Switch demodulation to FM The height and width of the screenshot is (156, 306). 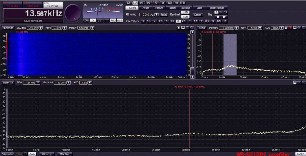coord(162,3)
